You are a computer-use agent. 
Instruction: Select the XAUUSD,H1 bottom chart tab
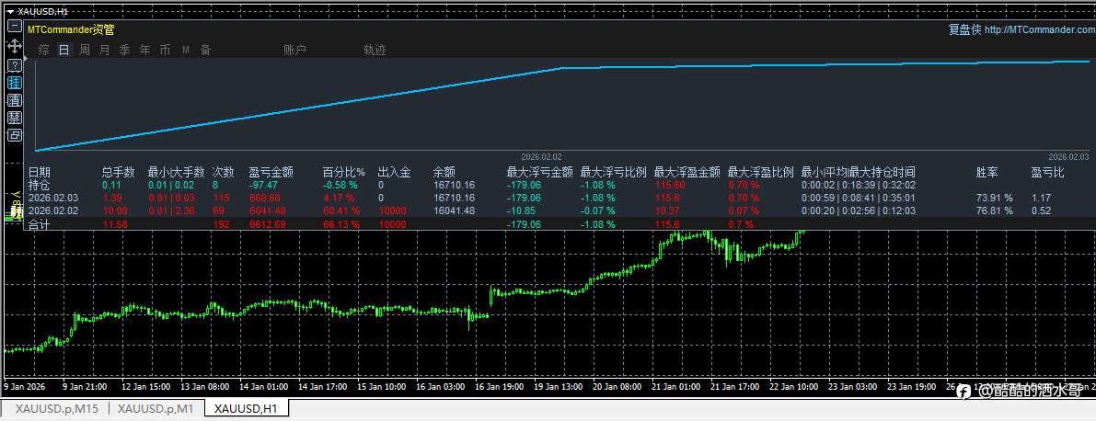tap(246, 408)
